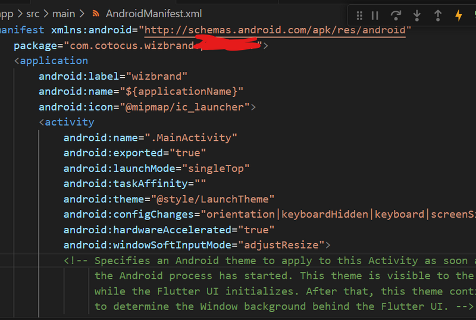Screen dimensions: 476x320
Task: Click the android:label attribute value wizbrand
Action: [x=161, y=76]
